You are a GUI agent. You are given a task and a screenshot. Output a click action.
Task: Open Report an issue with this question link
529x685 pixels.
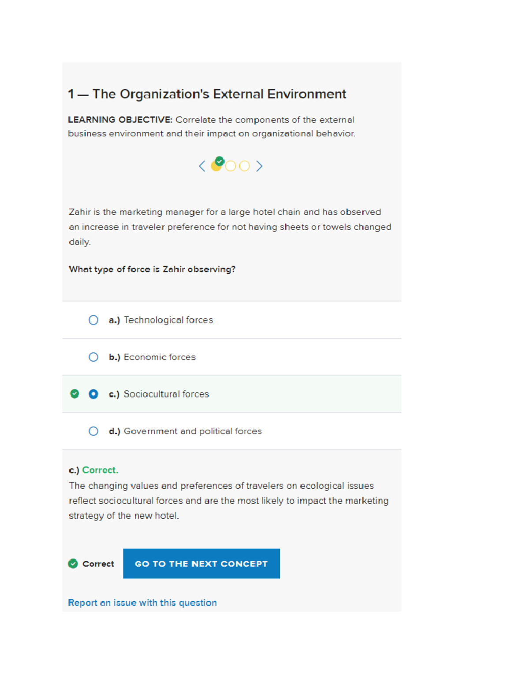(142, 603)
